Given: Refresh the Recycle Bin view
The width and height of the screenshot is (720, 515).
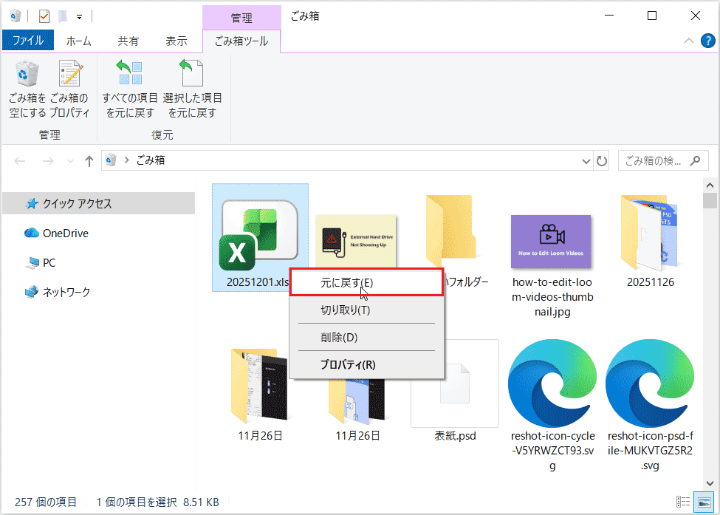Looking at the screenshot, I should (603, 160).
